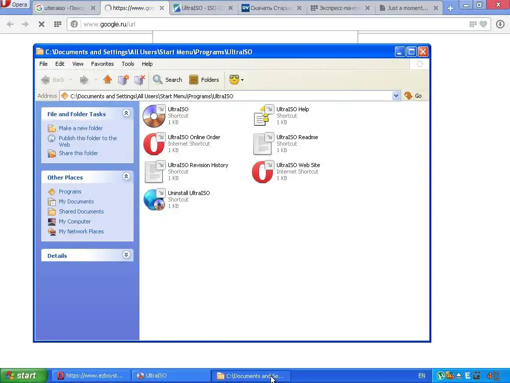Click Share this folder link
The image size is (510, 383).
[78, 153]
